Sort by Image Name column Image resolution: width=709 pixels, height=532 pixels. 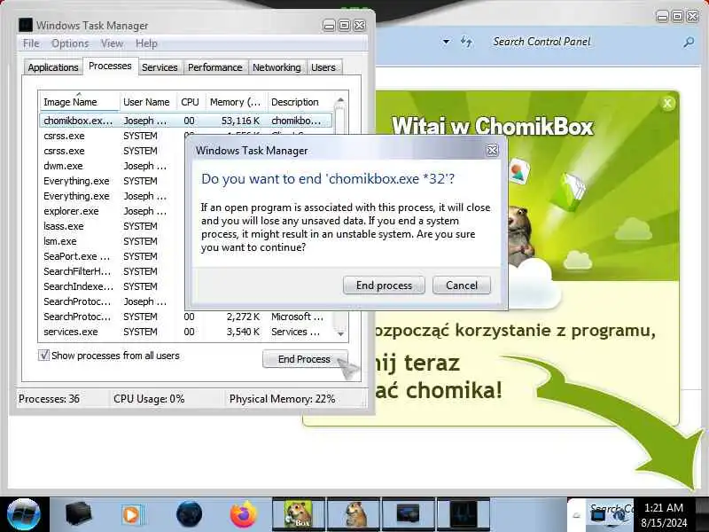coord(79,102)
